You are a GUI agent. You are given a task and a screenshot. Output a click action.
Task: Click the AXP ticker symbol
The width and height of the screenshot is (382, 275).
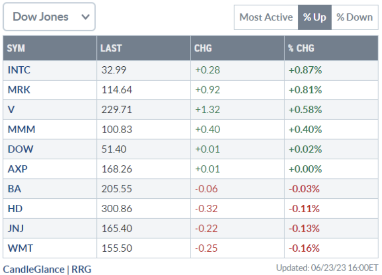click(17, 169)
